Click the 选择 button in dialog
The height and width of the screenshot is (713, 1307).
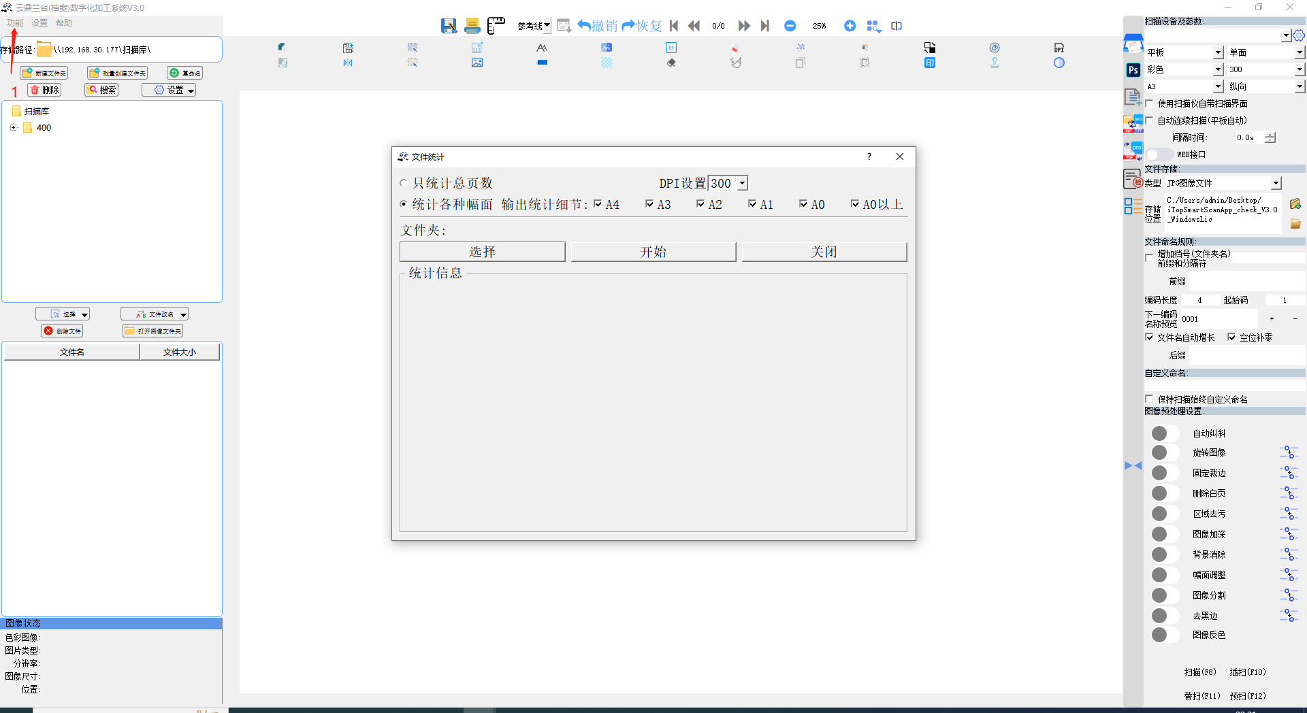point(482,252)
